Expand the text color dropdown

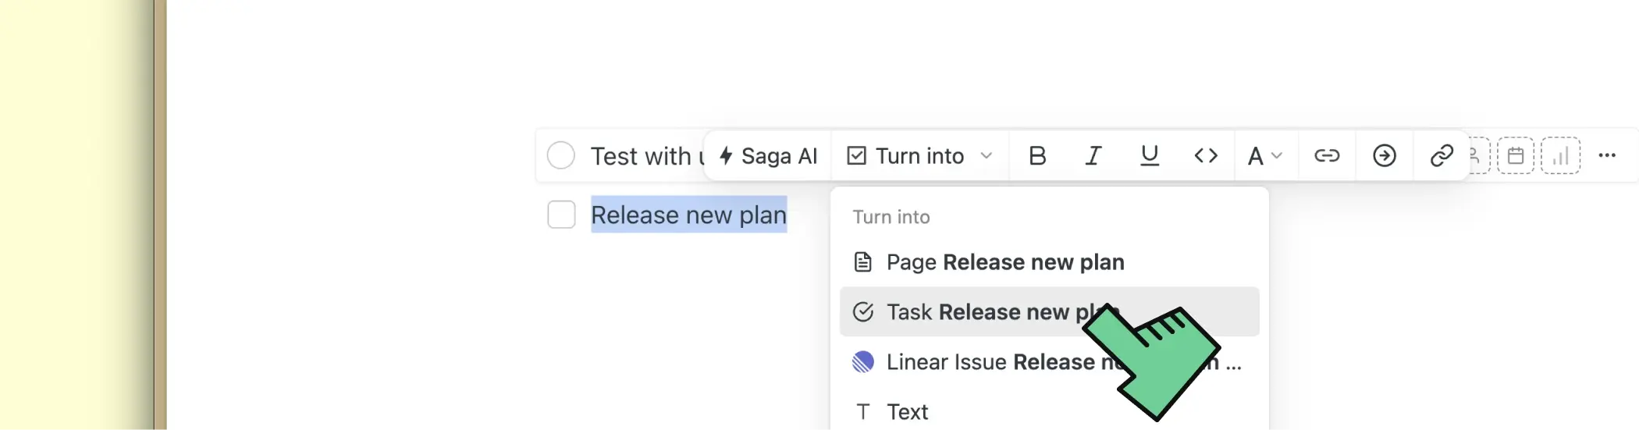tap(1264, 156)
